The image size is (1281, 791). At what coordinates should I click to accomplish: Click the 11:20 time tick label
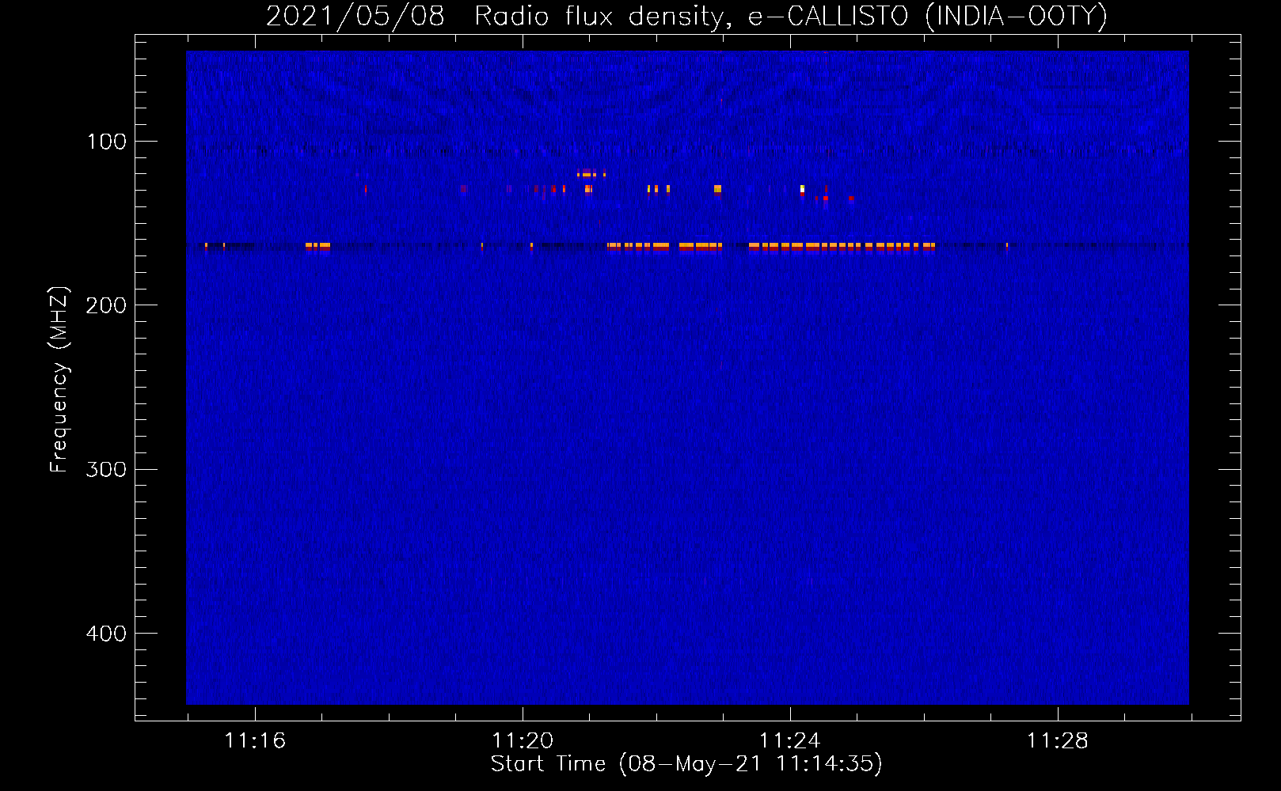(x=523, y=740)
